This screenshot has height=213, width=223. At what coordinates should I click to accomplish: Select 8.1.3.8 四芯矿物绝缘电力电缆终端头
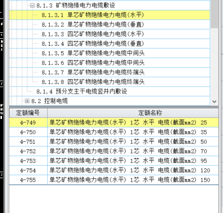93,82
